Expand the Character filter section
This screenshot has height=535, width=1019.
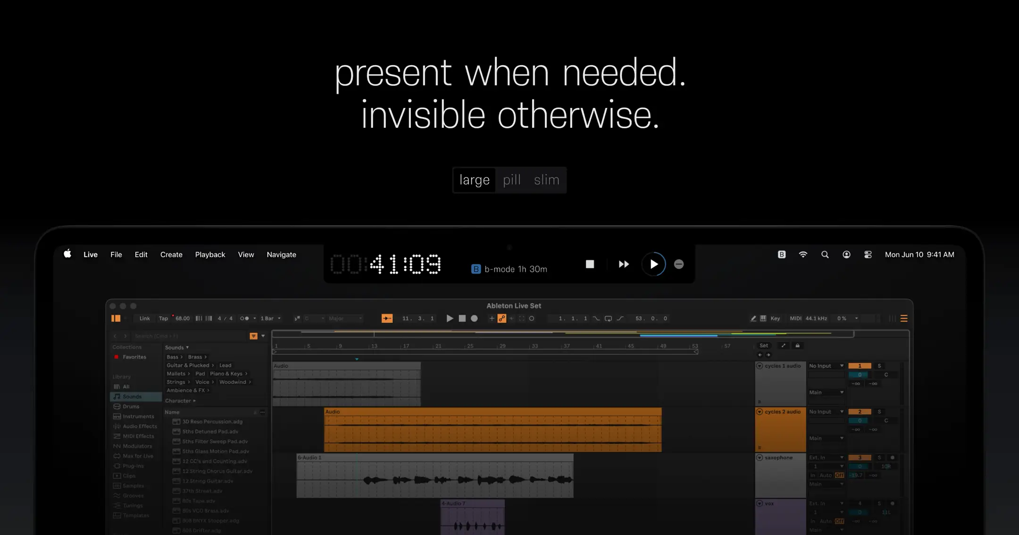click(x=180, y=401)
